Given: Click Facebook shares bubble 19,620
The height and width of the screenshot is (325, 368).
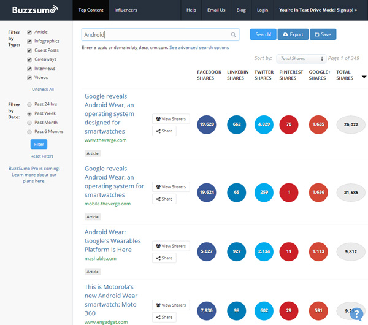Looking at the screenshot, I should pyautogui.click(x=207, y=124).
